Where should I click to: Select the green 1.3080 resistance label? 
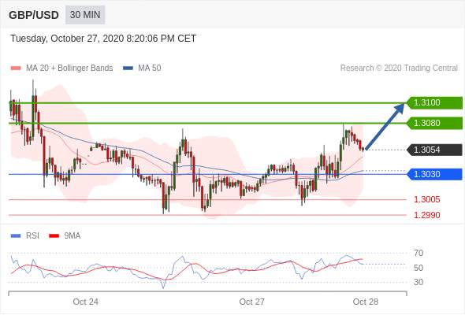[434, 123]
